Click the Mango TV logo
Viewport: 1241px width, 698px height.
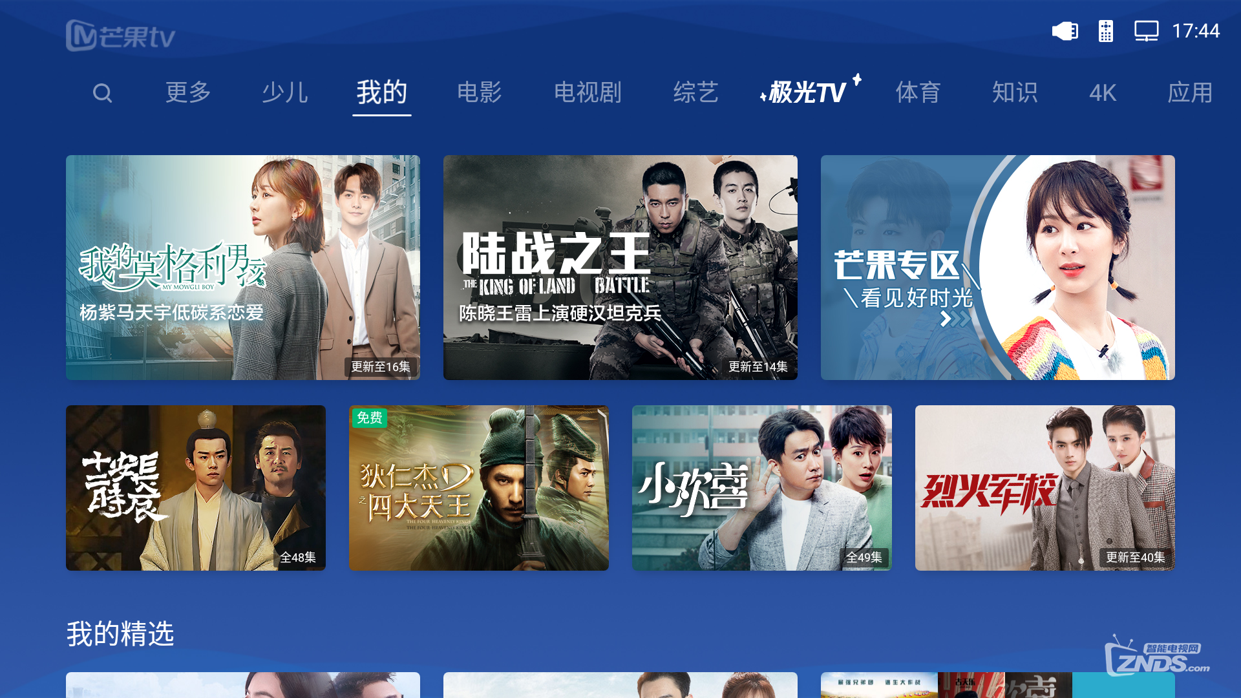121,36
